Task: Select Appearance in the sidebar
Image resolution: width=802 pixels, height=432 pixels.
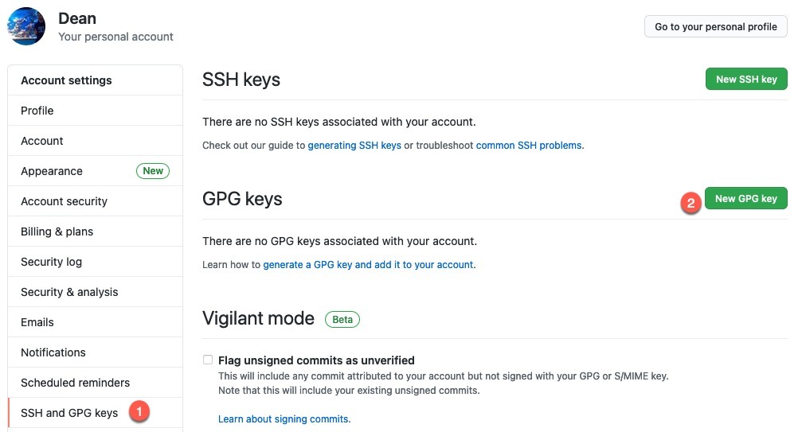Action: [x=95, y=171]
